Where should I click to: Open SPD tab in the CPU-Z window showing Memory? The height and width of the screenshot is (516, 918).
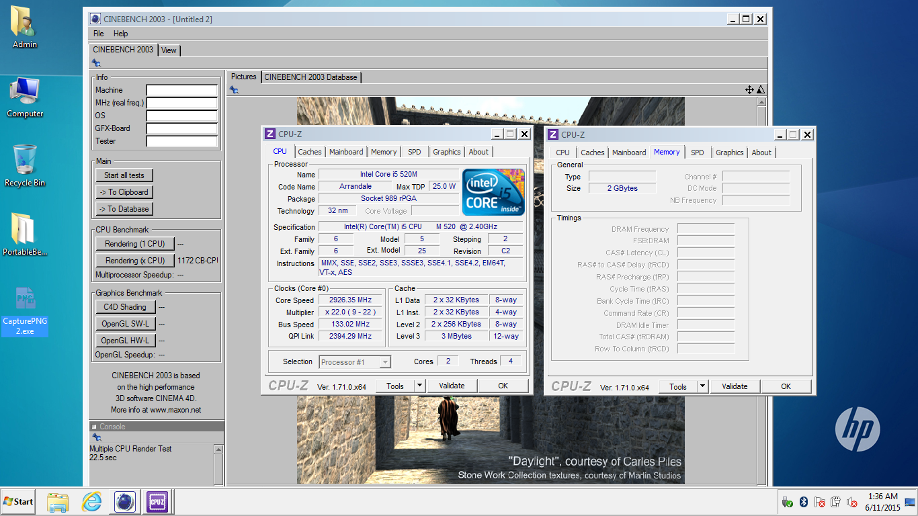[x=698, y=153]
